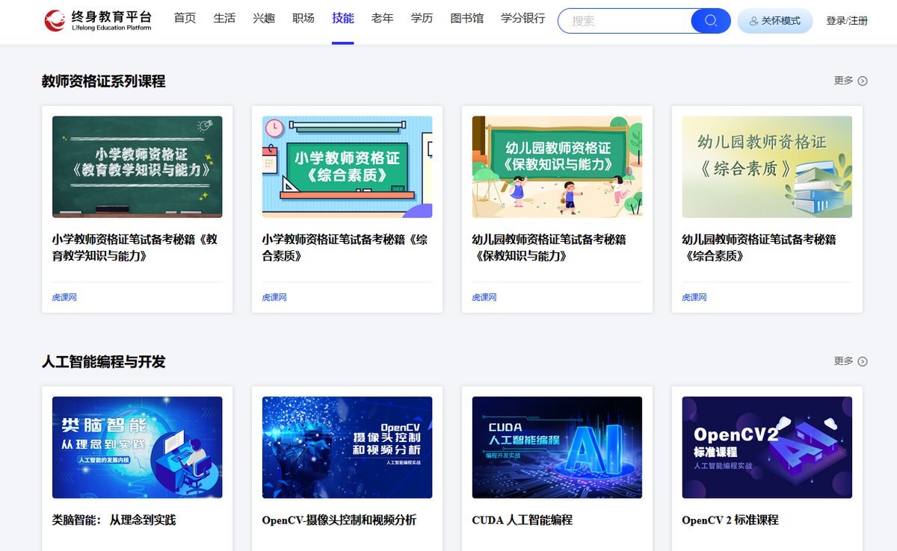The height and width of the screenshot is (551, 897).
Task: Click title 类脑智能: 从理念到实践
Action: tap(114, 520)
